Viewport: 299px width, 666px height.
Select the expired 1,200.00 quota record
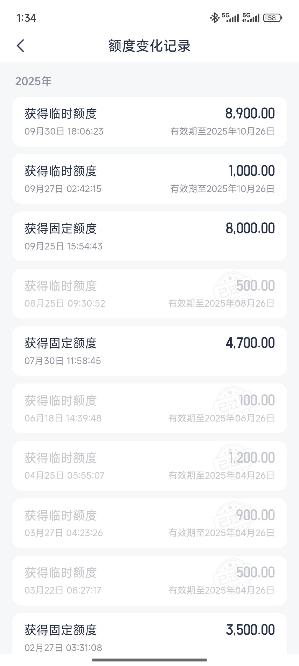tap(149, 466)
